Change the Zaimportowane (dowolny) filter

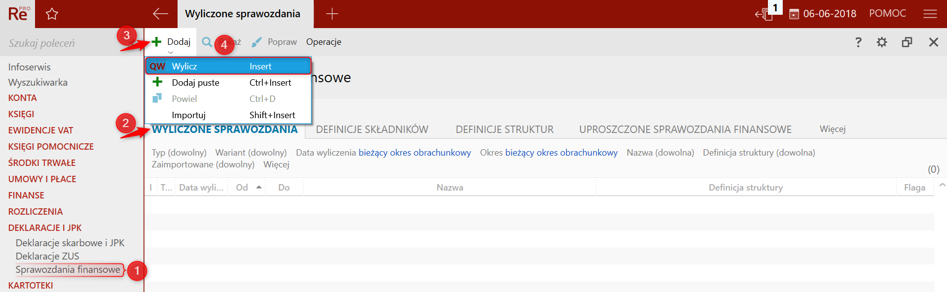coord(203,164)
